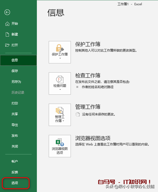The height and width of the screenshot is (192, 158).
Task: Open the 打印 page
Action: point(15,103)
